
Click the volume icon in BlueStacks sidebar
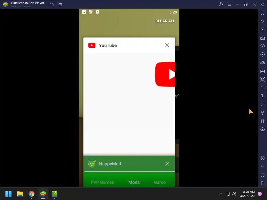pyautogui.click(x=263, y=21)
